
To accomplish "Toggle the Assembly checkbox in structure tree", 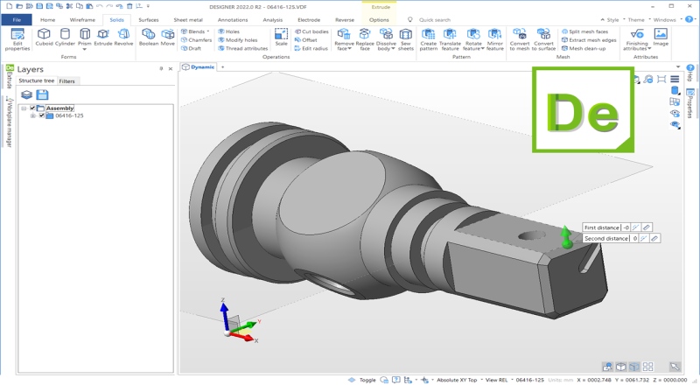I will (x=33, y=108).
